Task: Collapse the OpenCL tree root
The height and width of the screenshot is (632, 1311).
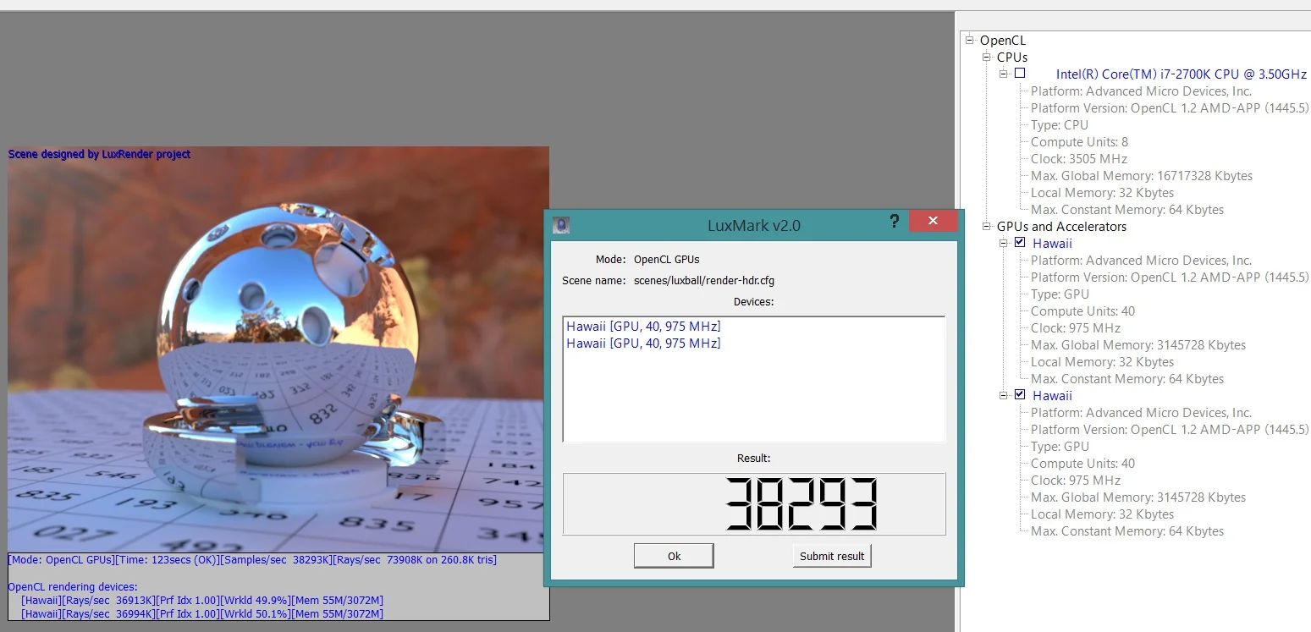Action: click(x=970, y=40)
